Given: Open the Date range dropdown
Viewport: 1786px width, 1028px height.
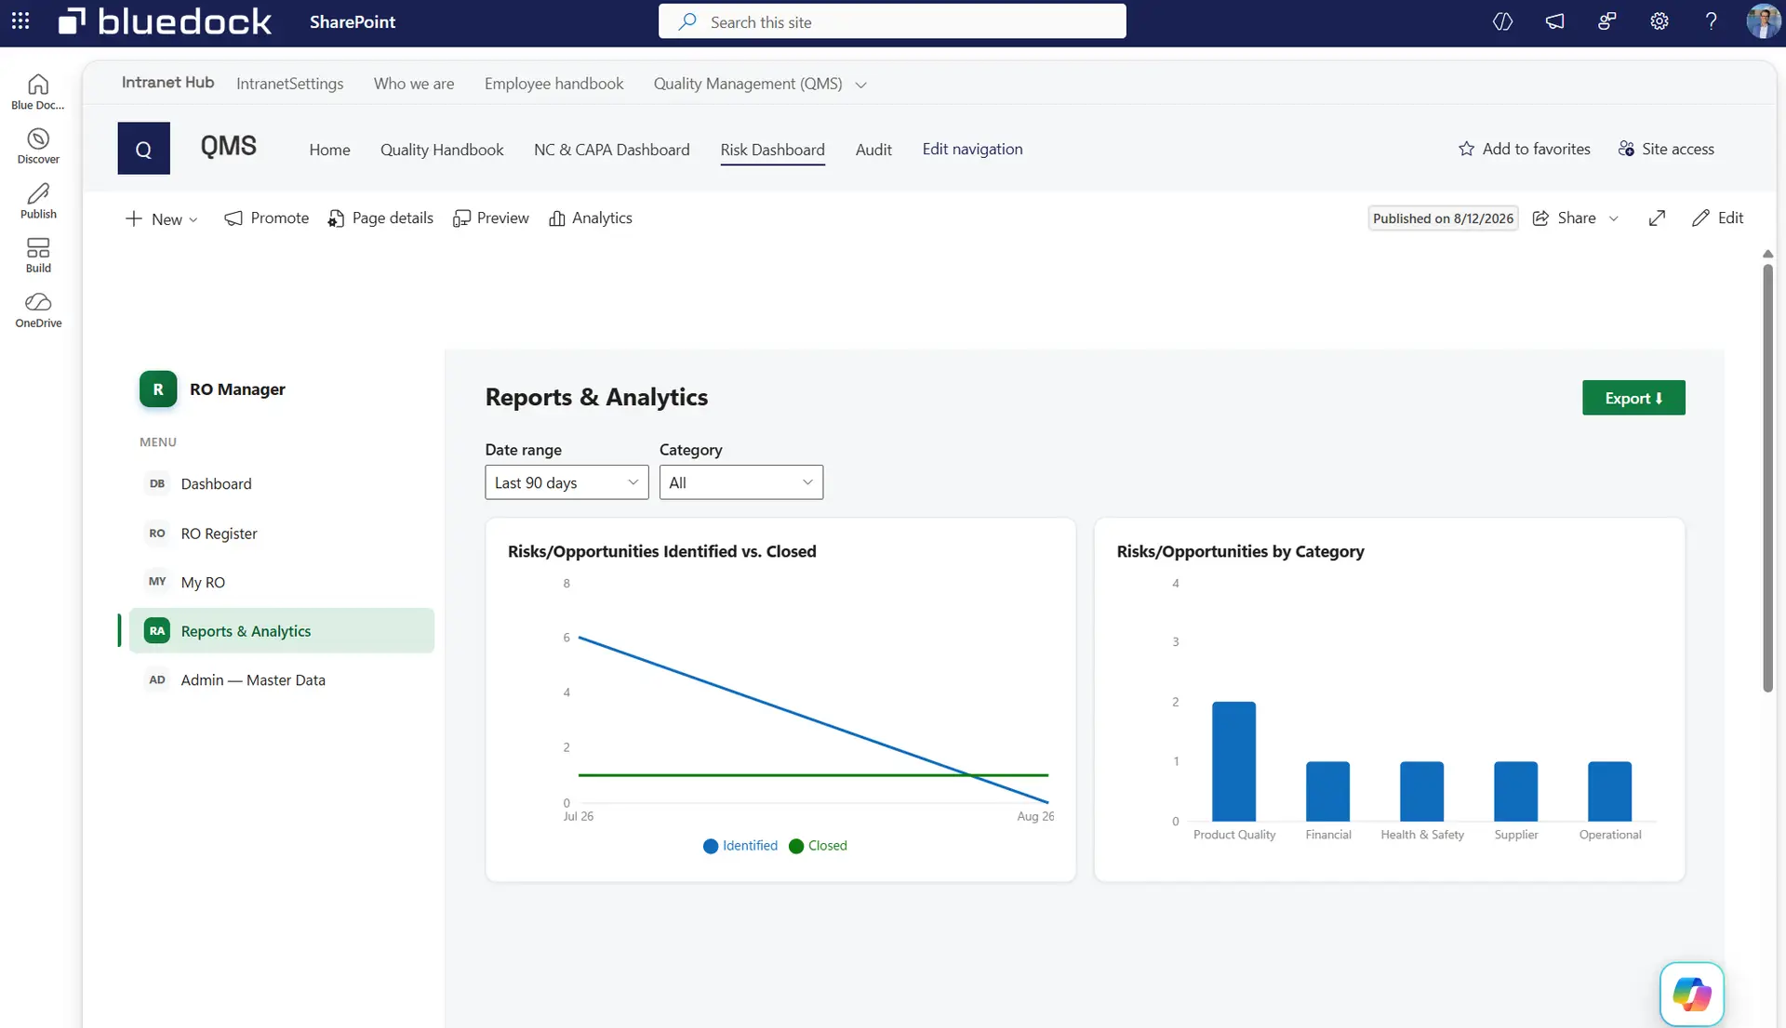Looking at the screenshot, I should [x=566, y=482].
